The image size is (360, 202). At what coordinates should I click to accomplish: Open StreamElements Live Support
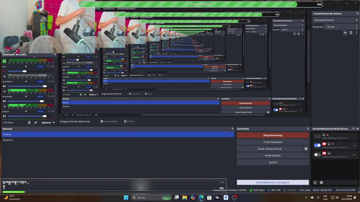coord(273,182)
